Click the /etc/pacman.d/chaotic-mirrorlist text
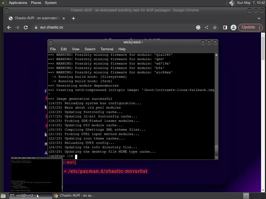 tap(108, 171)
